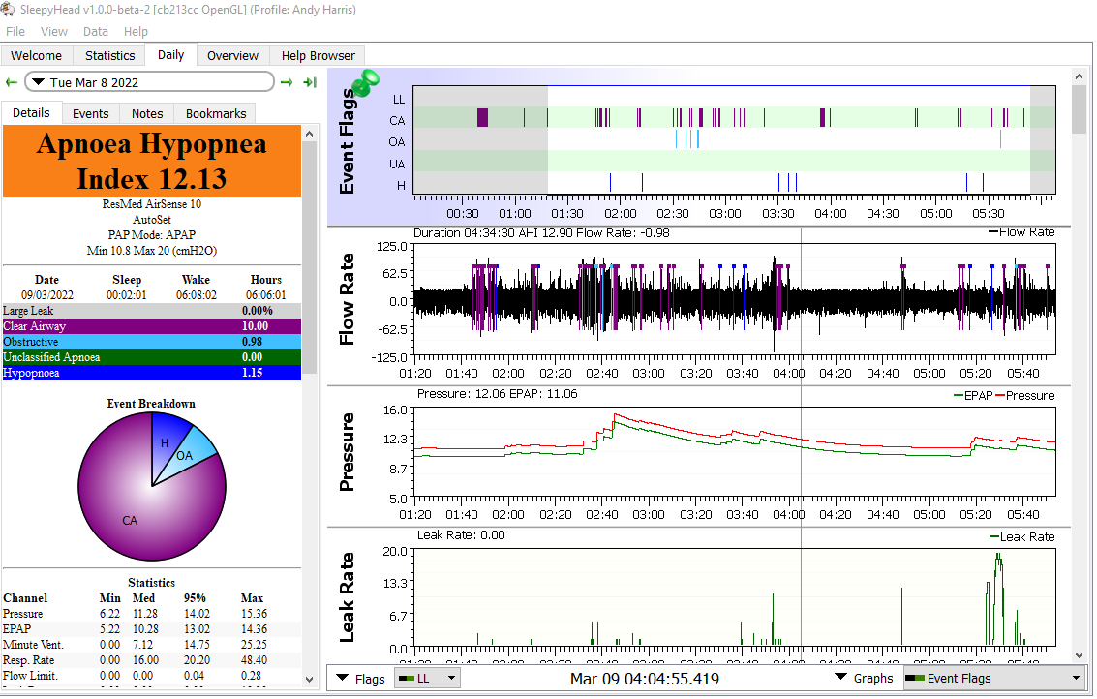
Task: Click the Graphs triangle icon
Action: pos(842,679)
